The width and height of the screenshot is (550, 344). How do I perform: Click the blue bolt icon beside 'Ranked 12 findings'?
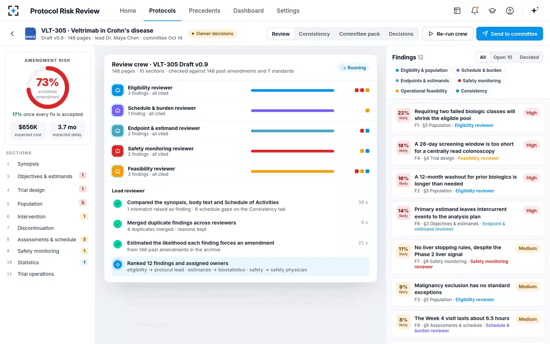(118, 264)
